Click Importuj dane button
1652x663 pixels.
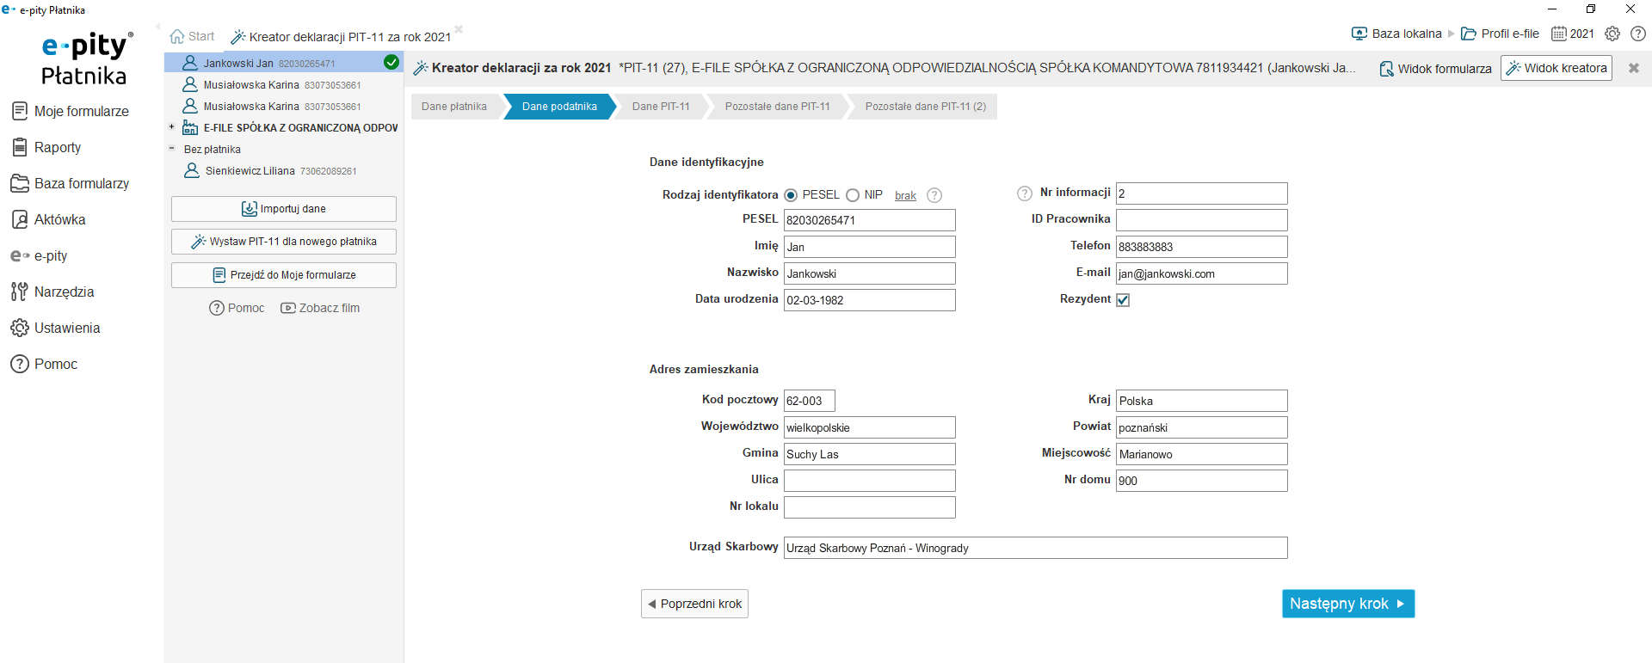(284, 209)
